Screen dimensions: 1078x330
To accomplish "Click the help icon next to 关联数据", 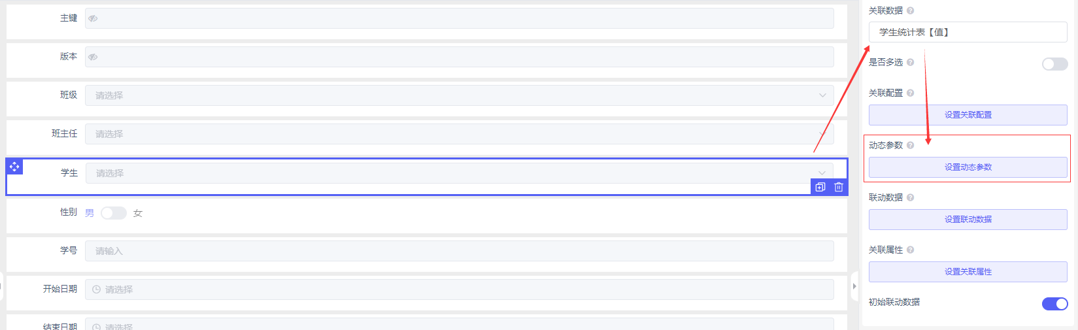I will click(910, 10).
